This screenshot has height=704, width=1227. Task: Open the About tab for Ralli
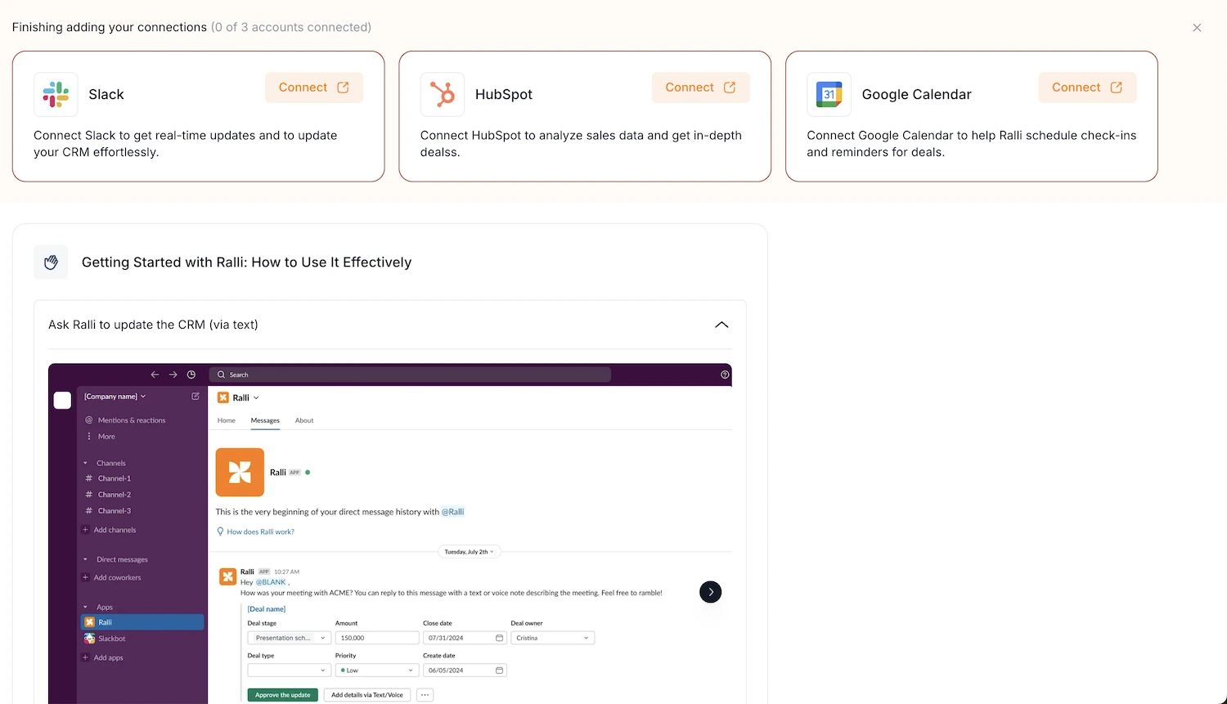pyautogui.click(x=303, y=419)
